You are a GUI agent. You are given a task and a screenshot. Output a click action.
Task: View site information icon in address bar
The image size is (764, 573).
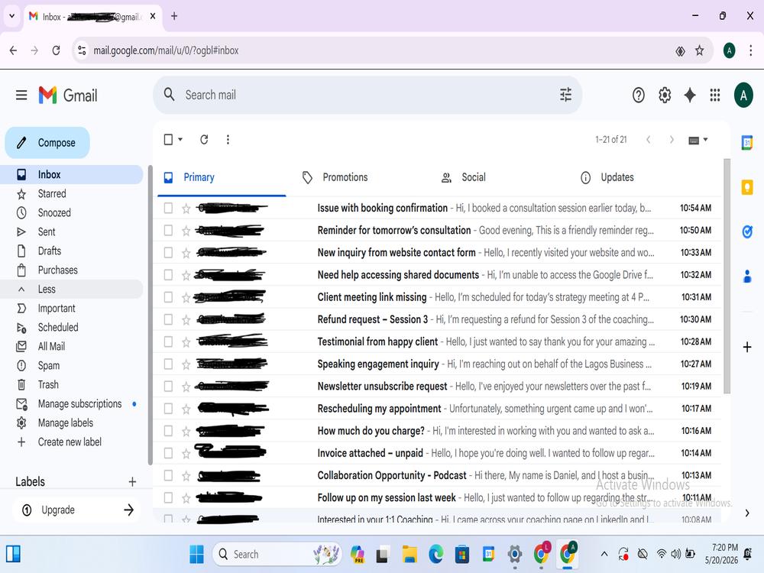[x=83, y=50]
